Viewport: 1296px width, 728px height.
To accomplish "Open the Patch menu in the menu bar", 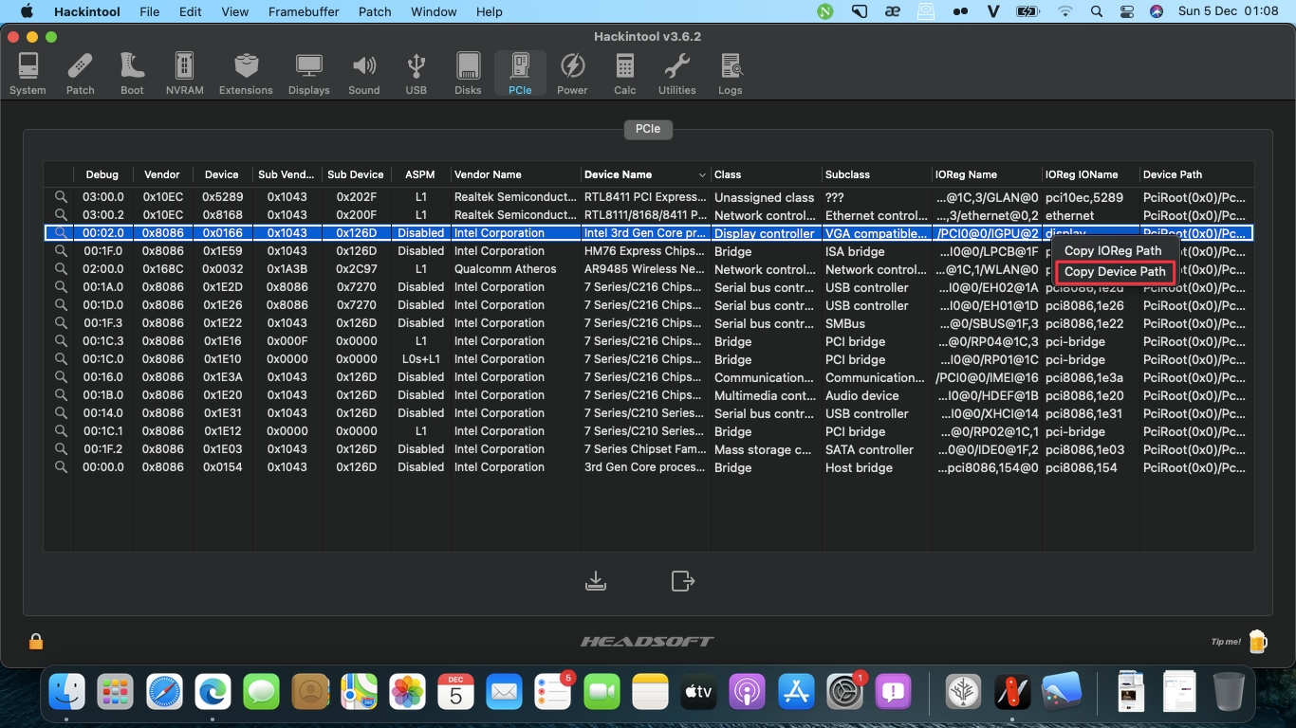I will [375, 11].
